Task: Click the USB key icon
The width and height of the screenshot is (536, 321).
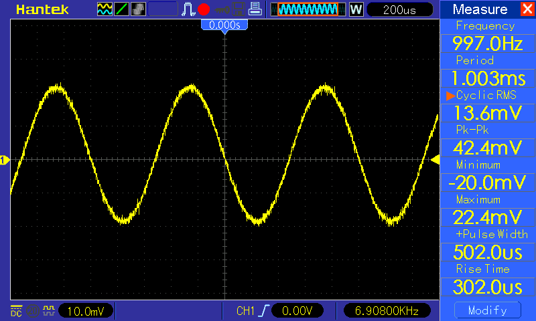Action: click(x=220, y=9)
